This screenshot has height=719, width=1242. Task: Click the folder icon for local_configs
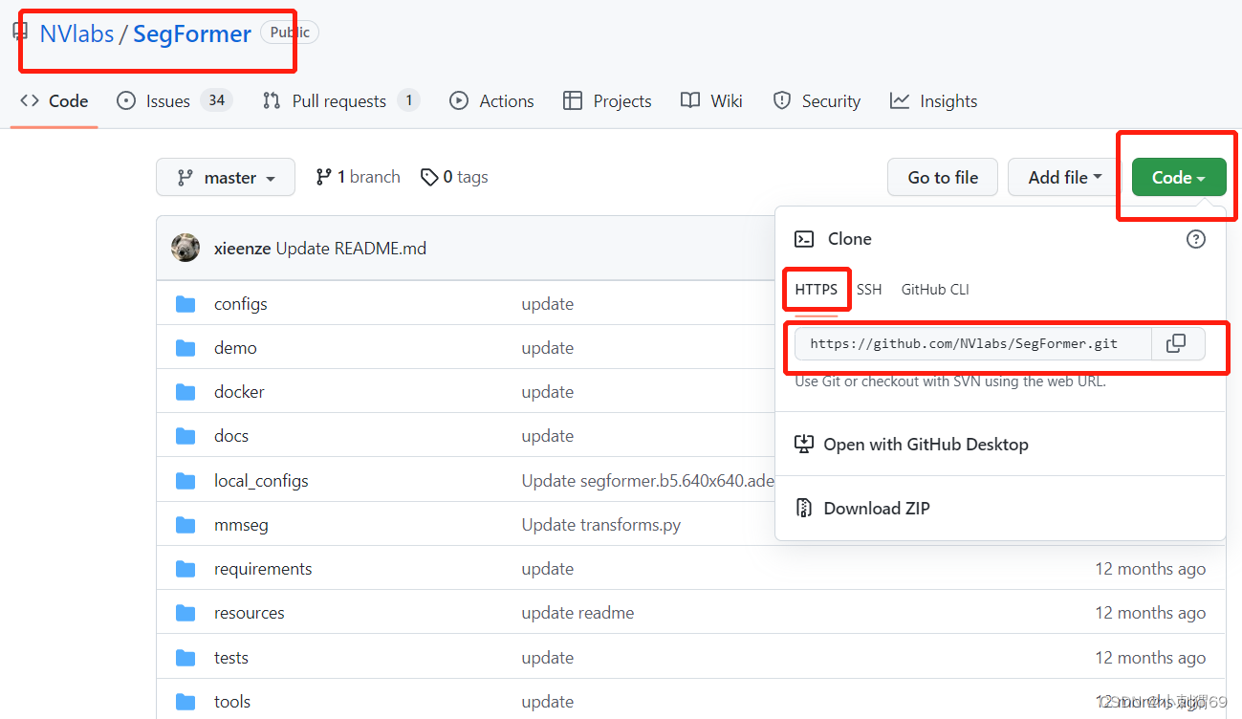185,480
